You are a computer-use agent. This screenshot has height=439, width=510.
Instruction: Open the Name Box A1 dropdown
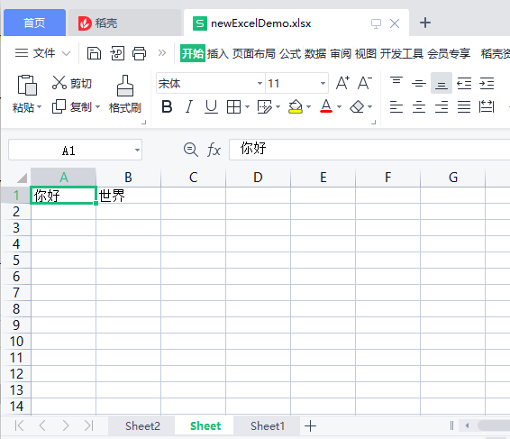pos(138,150)
